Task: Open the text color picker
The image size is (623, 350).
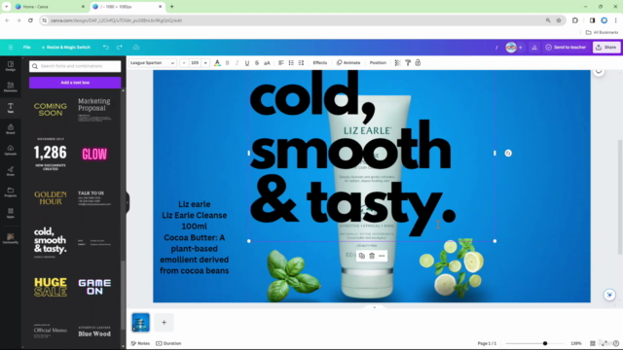Action: click(217, 62)
